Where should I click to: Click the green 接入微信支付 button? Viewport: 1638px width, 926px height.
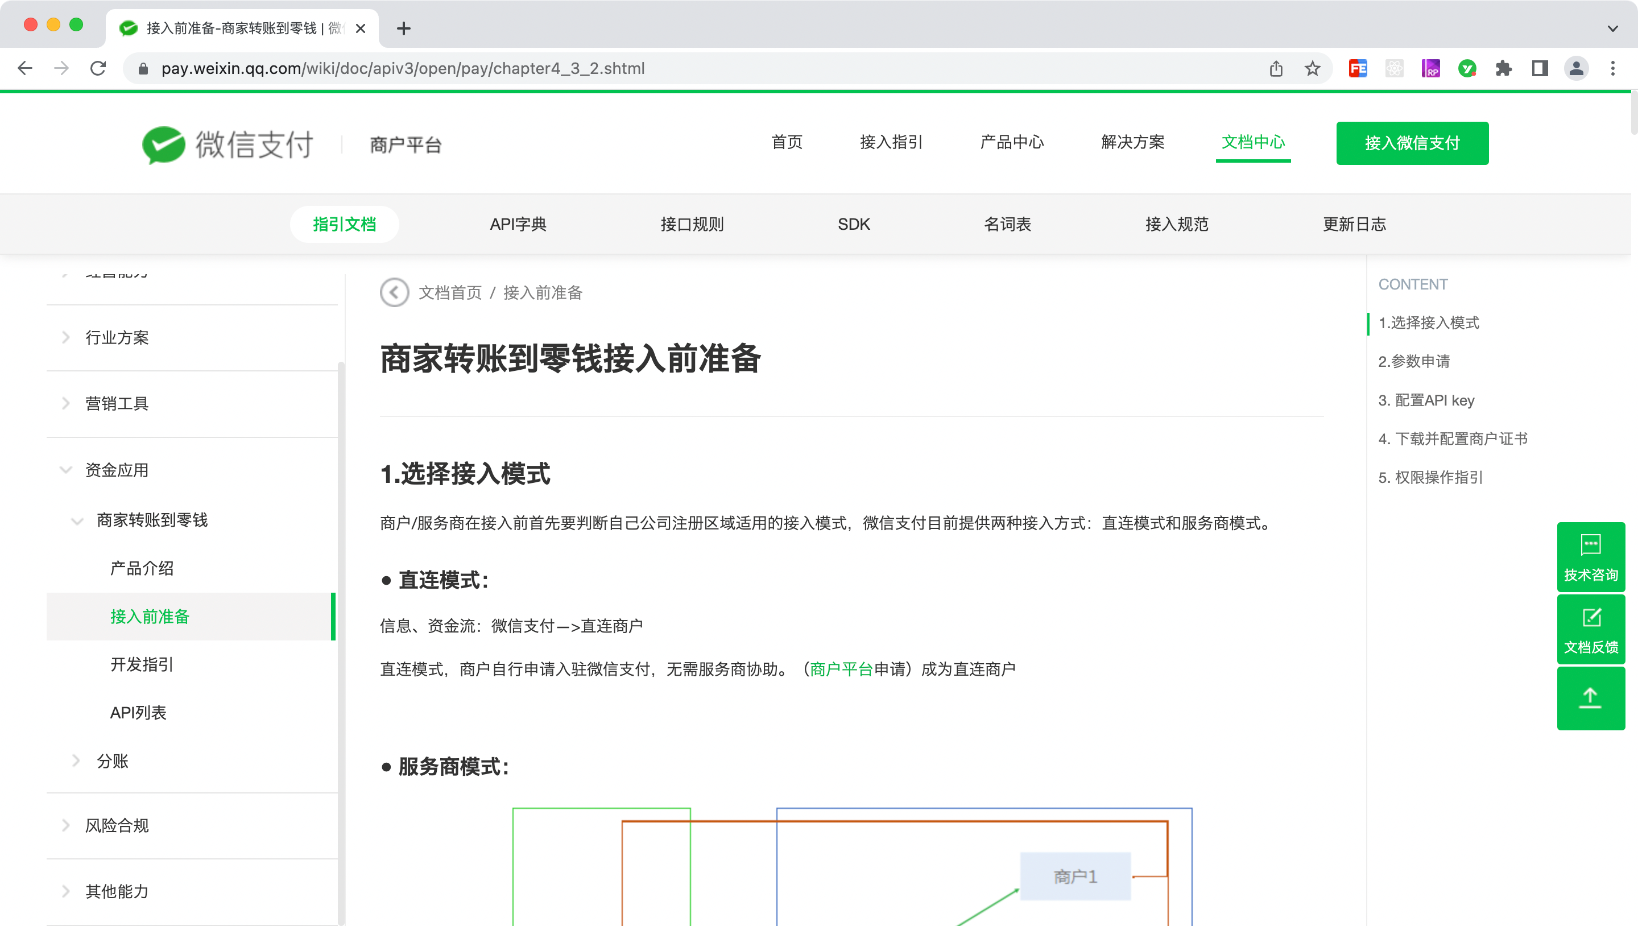coord(1412,143)
